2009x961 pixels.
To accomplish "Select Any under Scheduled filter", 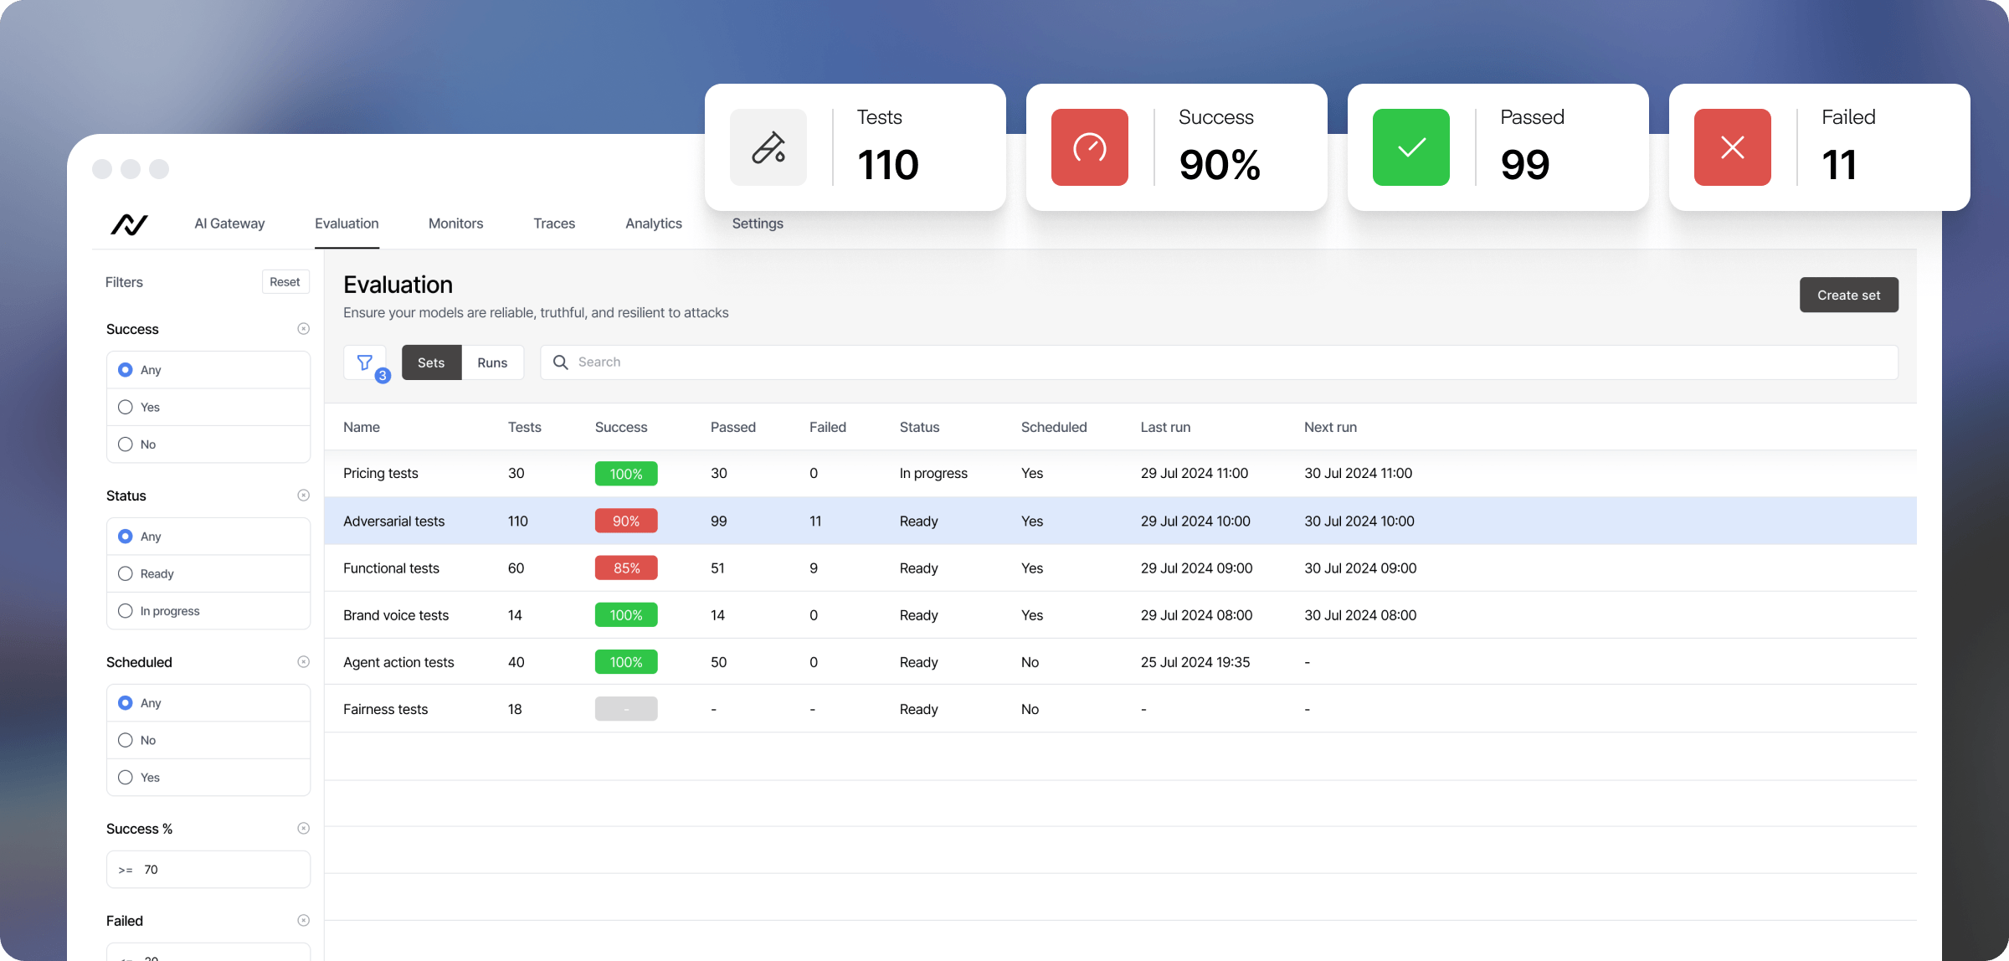I will (208, 703).
